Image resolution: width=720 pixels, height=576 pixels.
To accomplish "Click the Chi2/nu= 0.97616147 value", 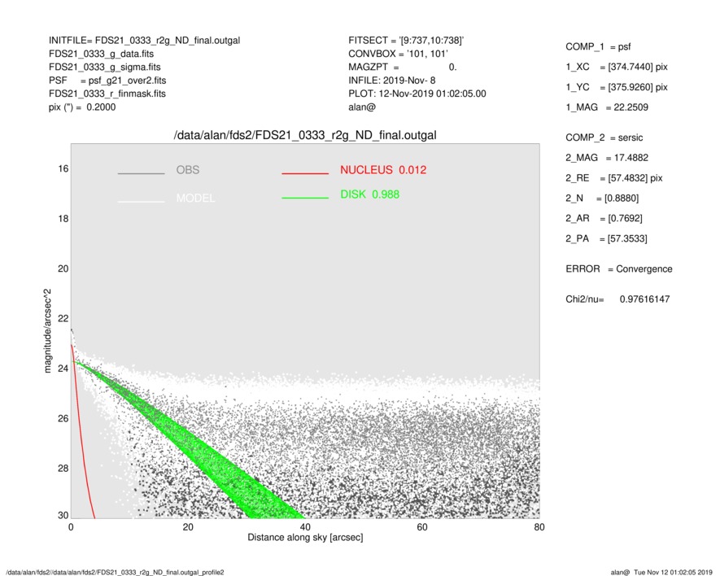I will point(617,299).
